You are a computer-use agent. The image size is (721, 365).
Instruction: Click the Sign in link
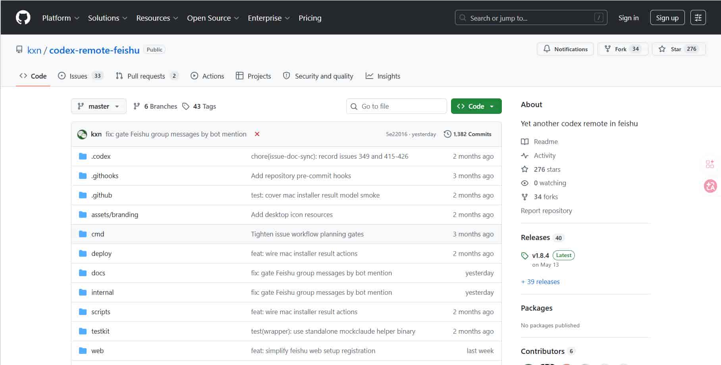628,18
